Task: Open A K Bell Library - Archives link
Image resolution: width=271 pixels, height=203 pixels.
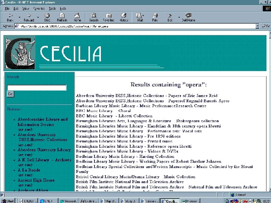Action: click(44, 160)
